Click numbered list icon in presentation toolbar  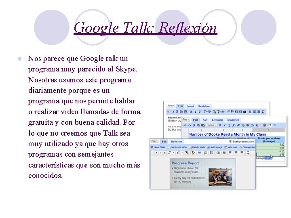coord(205,153)
